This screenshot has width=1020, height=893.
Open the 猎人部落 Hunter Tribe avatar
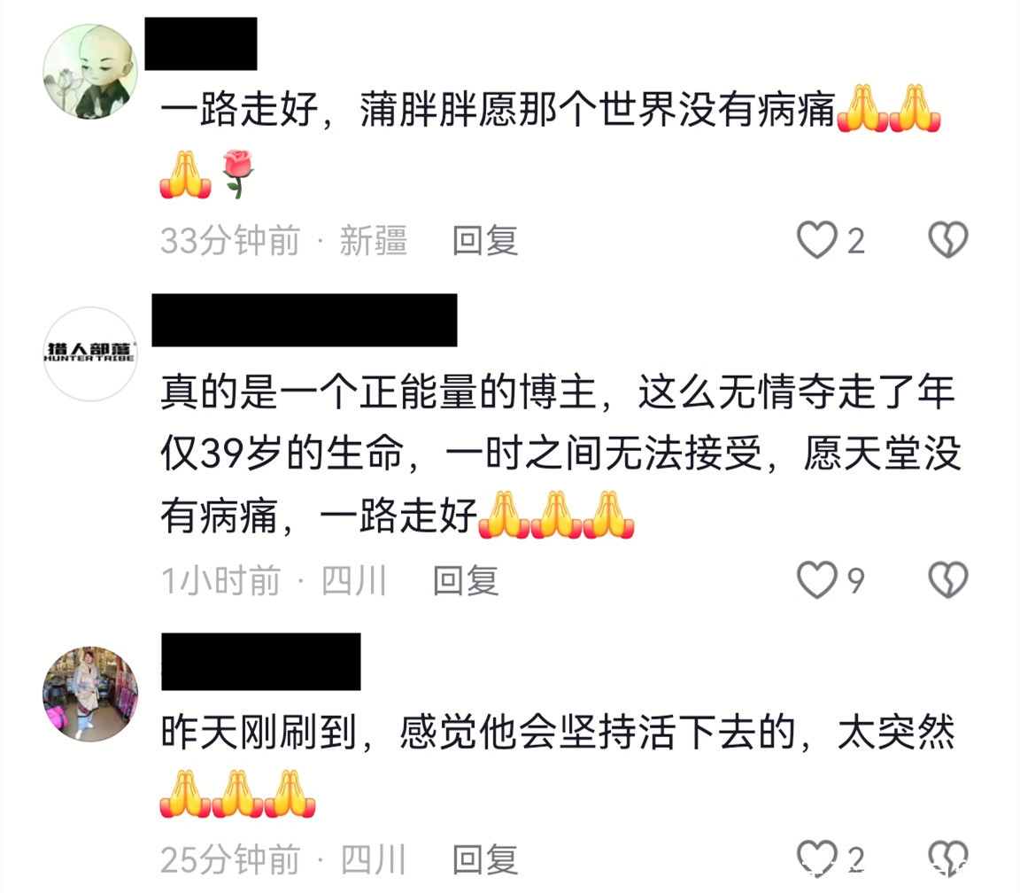tap(90, 353)
